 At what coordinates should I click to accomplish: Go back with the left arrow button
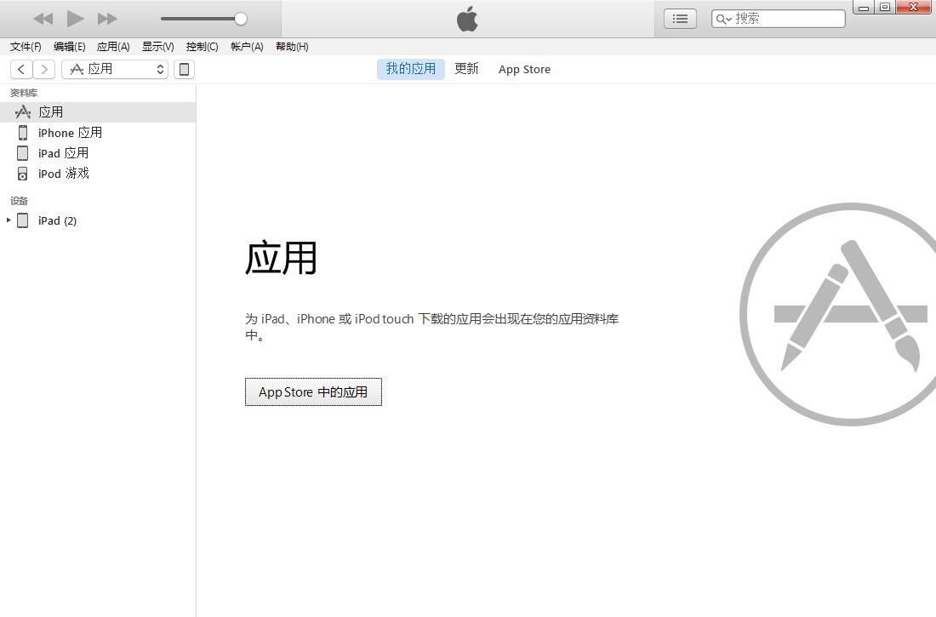coord(21,69)
